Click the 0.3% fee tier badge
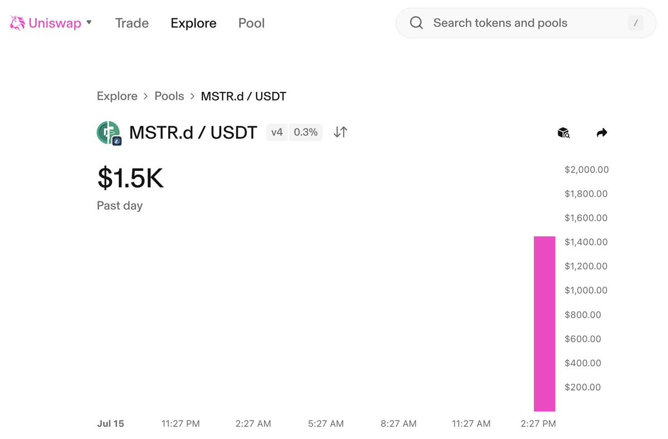 click(305, 132)
